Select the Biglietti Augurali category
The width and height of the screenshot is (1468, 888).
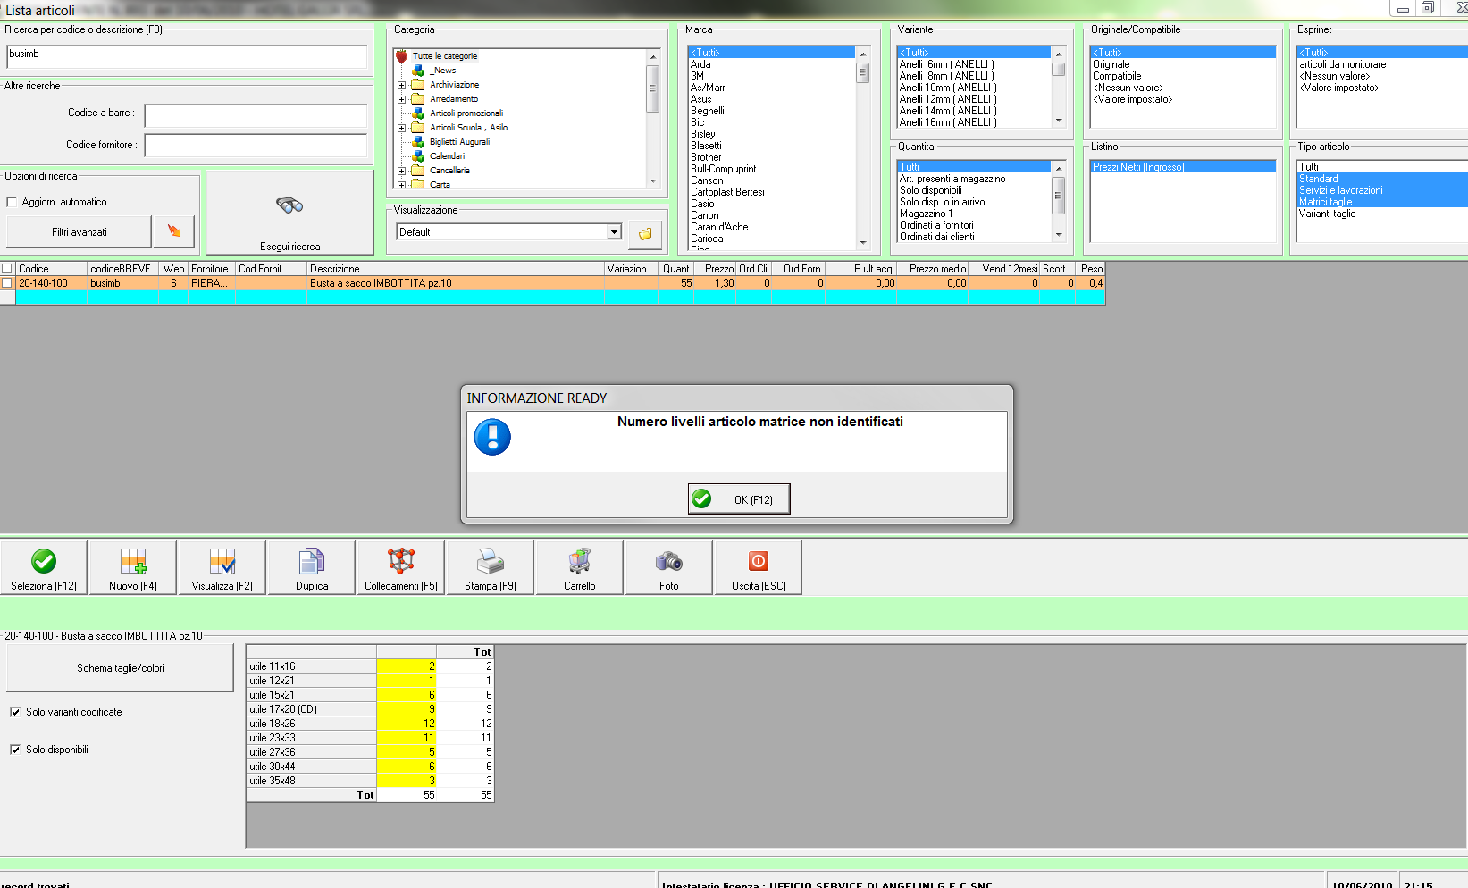pos(459,142)
